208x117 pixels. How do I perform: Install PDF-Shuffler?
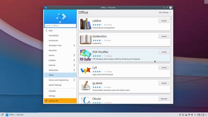tap(164, 52)
